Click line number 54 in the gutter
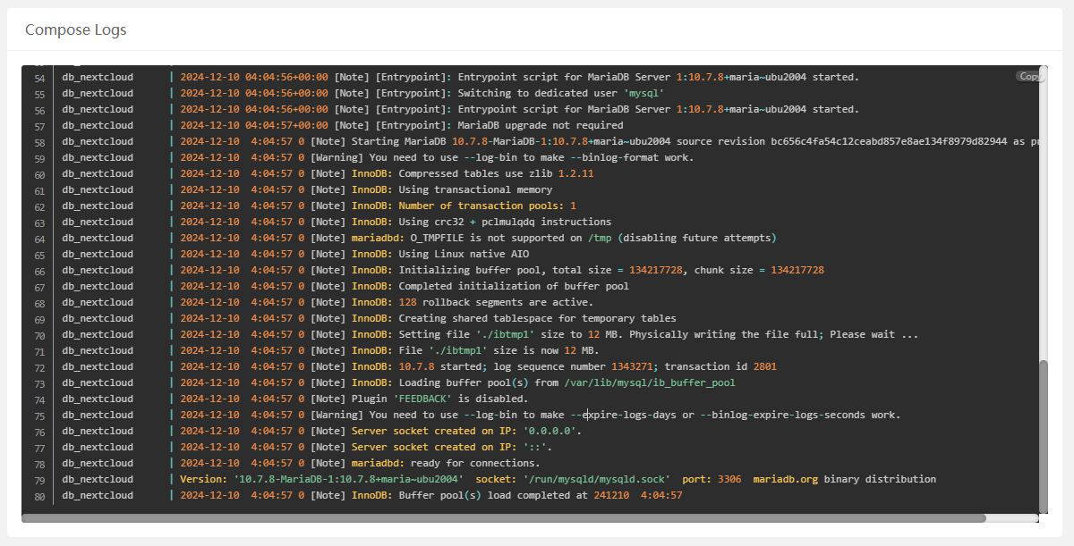The width and height of the screenshot is (1074, 546). coord(39,78)
